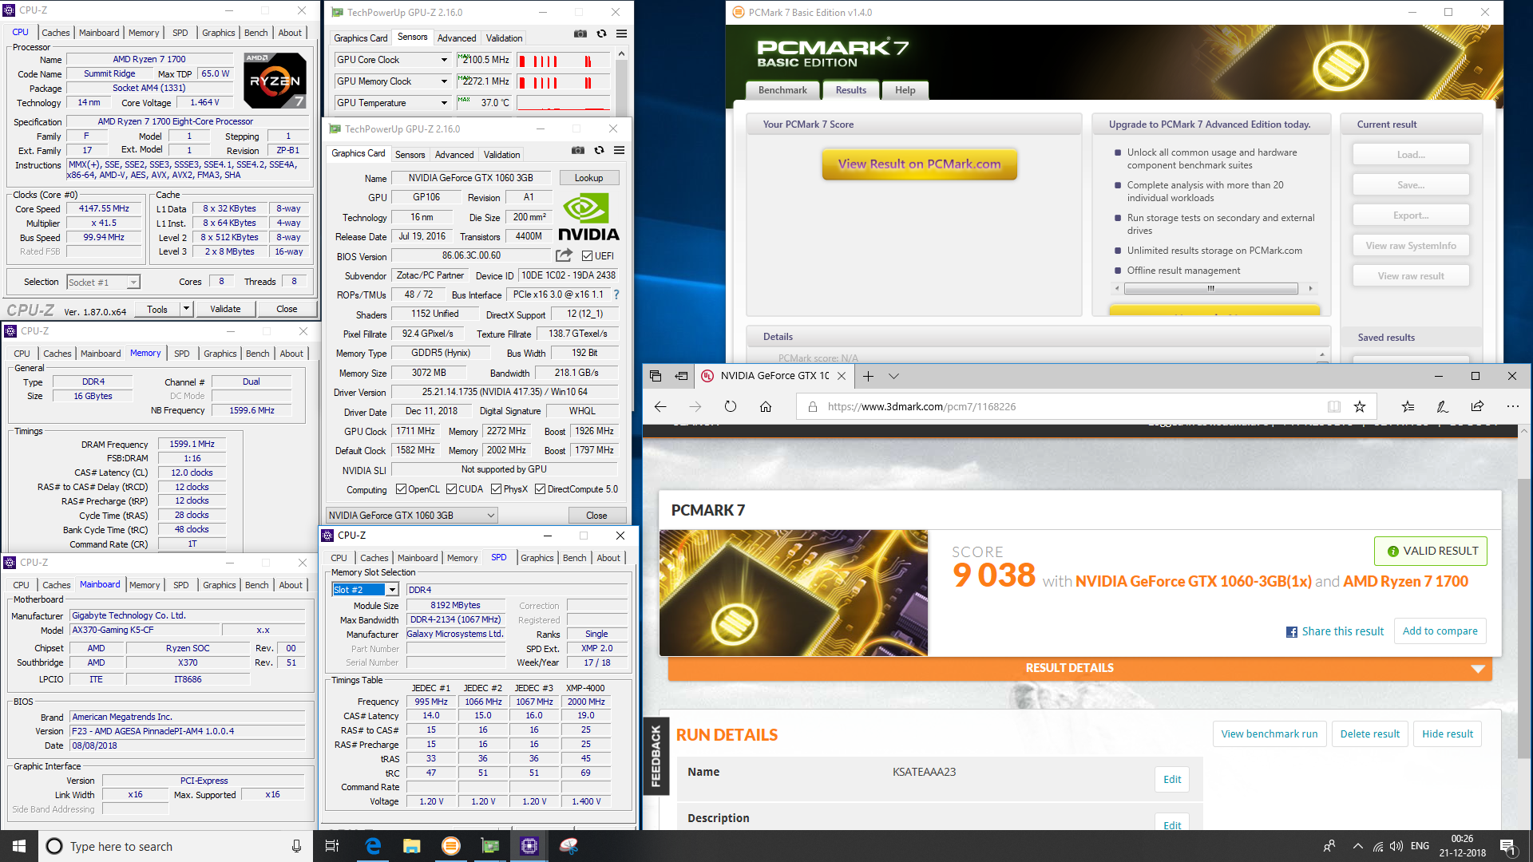Viewport: 1533px width, 862px height.
Task: Click PCMark upgrade panel horizontal scrollbar
Action: tap(1212, 288)
